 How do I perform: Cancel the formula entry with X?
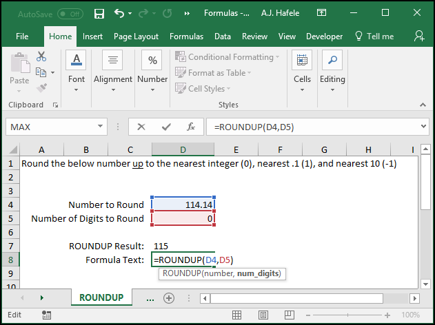pyautogui.click(x=141, y=127)
